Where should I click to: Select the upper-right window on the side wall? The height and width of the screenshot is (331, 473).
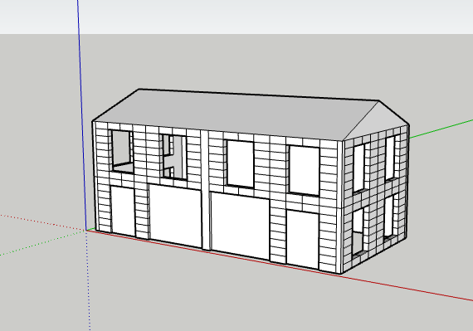390,158
